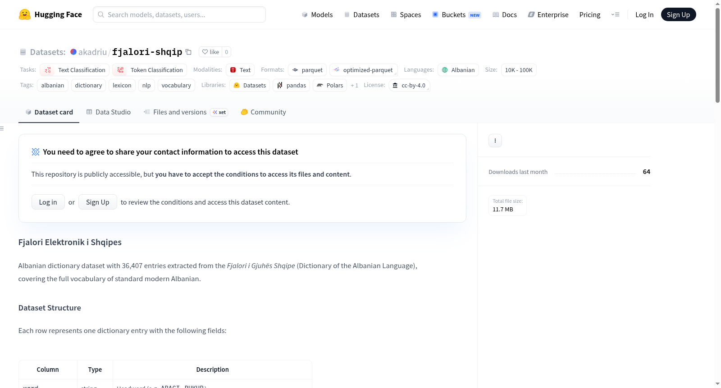The height and width of the screenshot is (388, 721).
Task: Click Log In in the header
Action: click(x=644, y=14)
